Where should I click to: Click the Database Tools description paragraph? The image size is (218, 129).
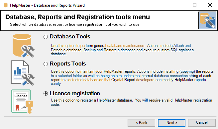[122, 50]
